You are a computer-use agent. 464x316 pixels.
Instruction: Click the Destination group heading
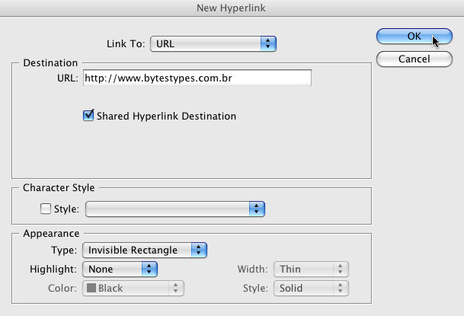tap(50, 63)
